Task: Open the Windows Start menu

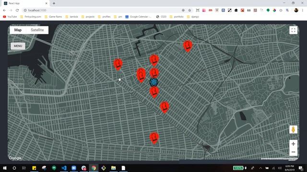Action: pos(5,168)
